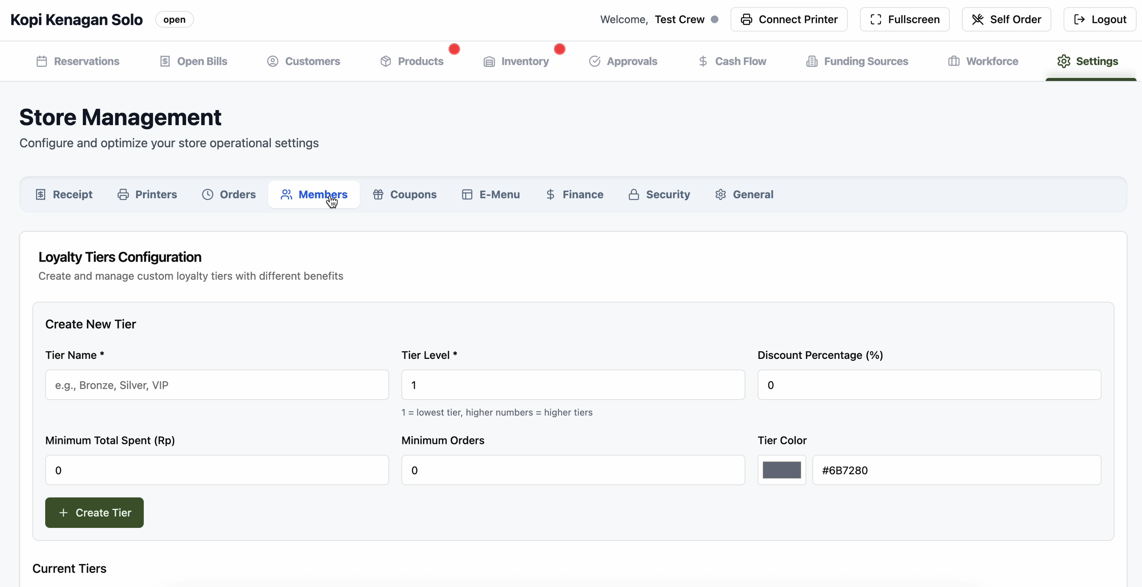Switch to the Coupons settings tab

404,195
